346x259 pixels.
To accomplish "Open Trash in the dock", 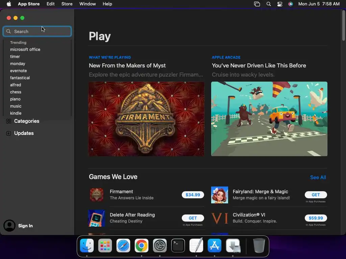I will (x=259, y=246).
